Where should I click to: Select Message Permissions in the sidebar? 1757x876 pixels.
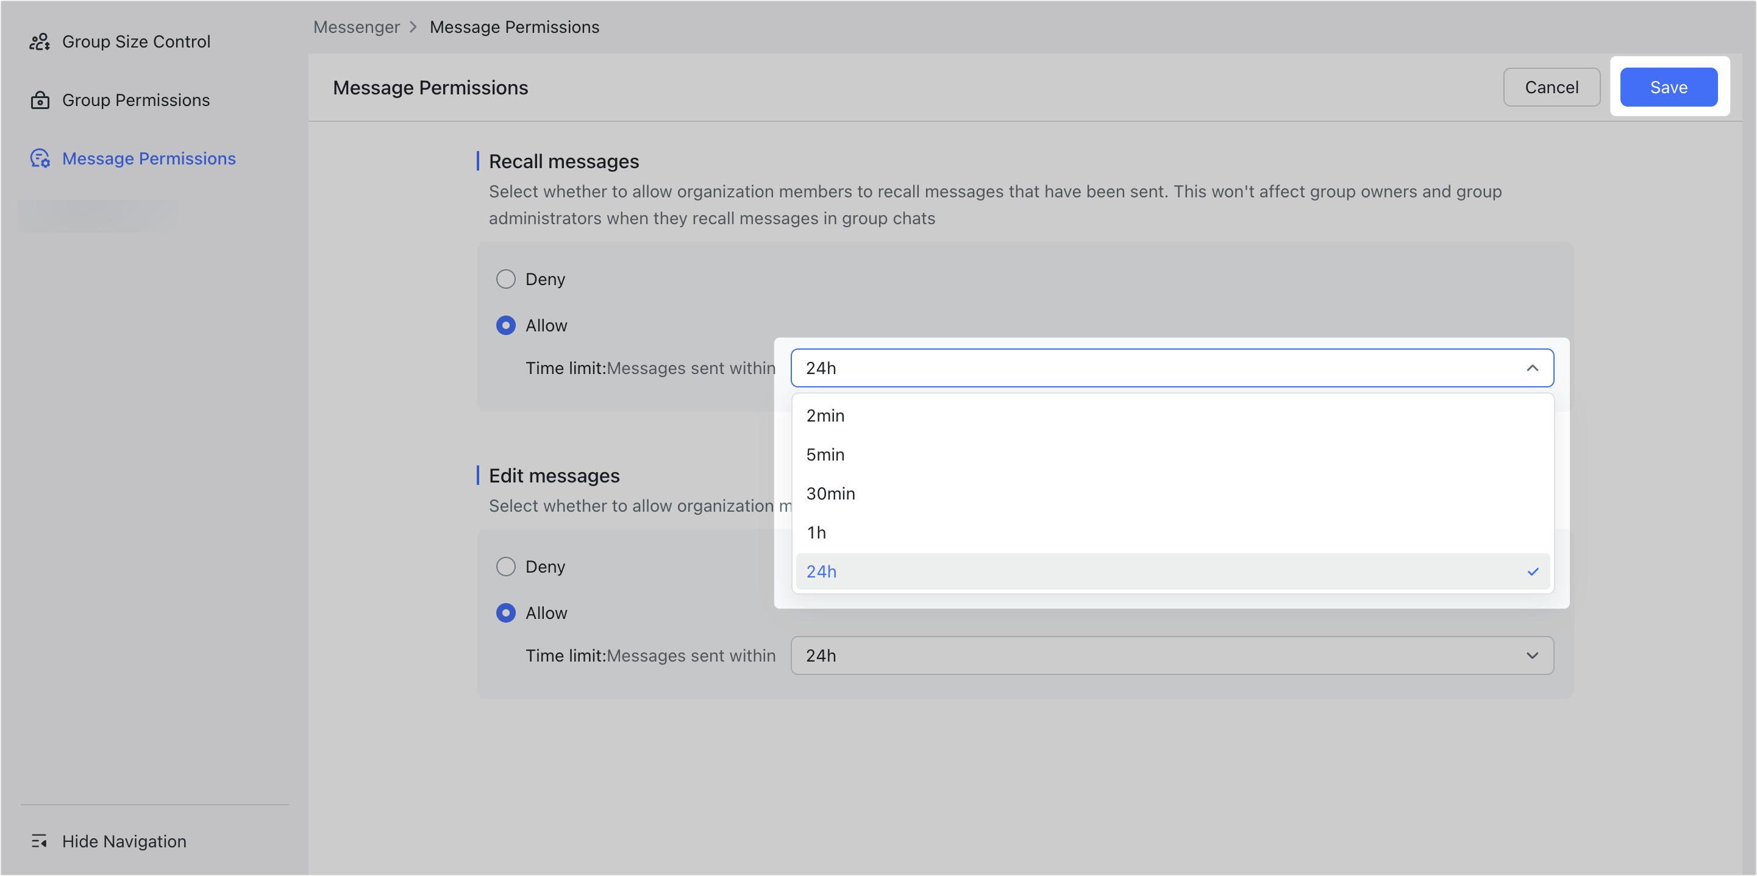coord(149,158)
